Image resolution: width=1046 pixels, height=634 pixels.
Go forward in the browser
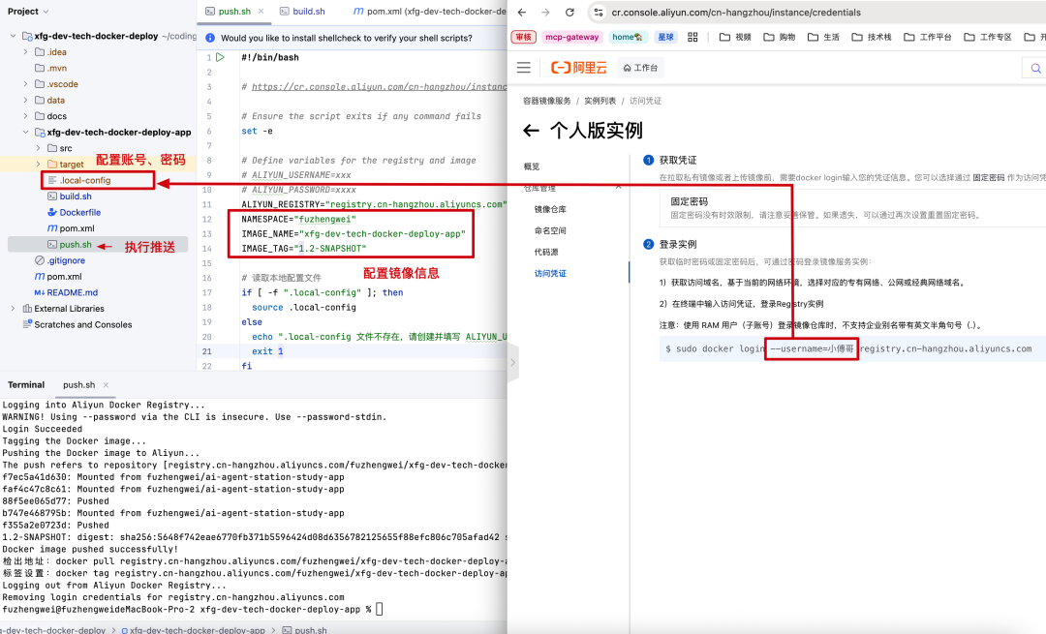(x=545, y=12)
